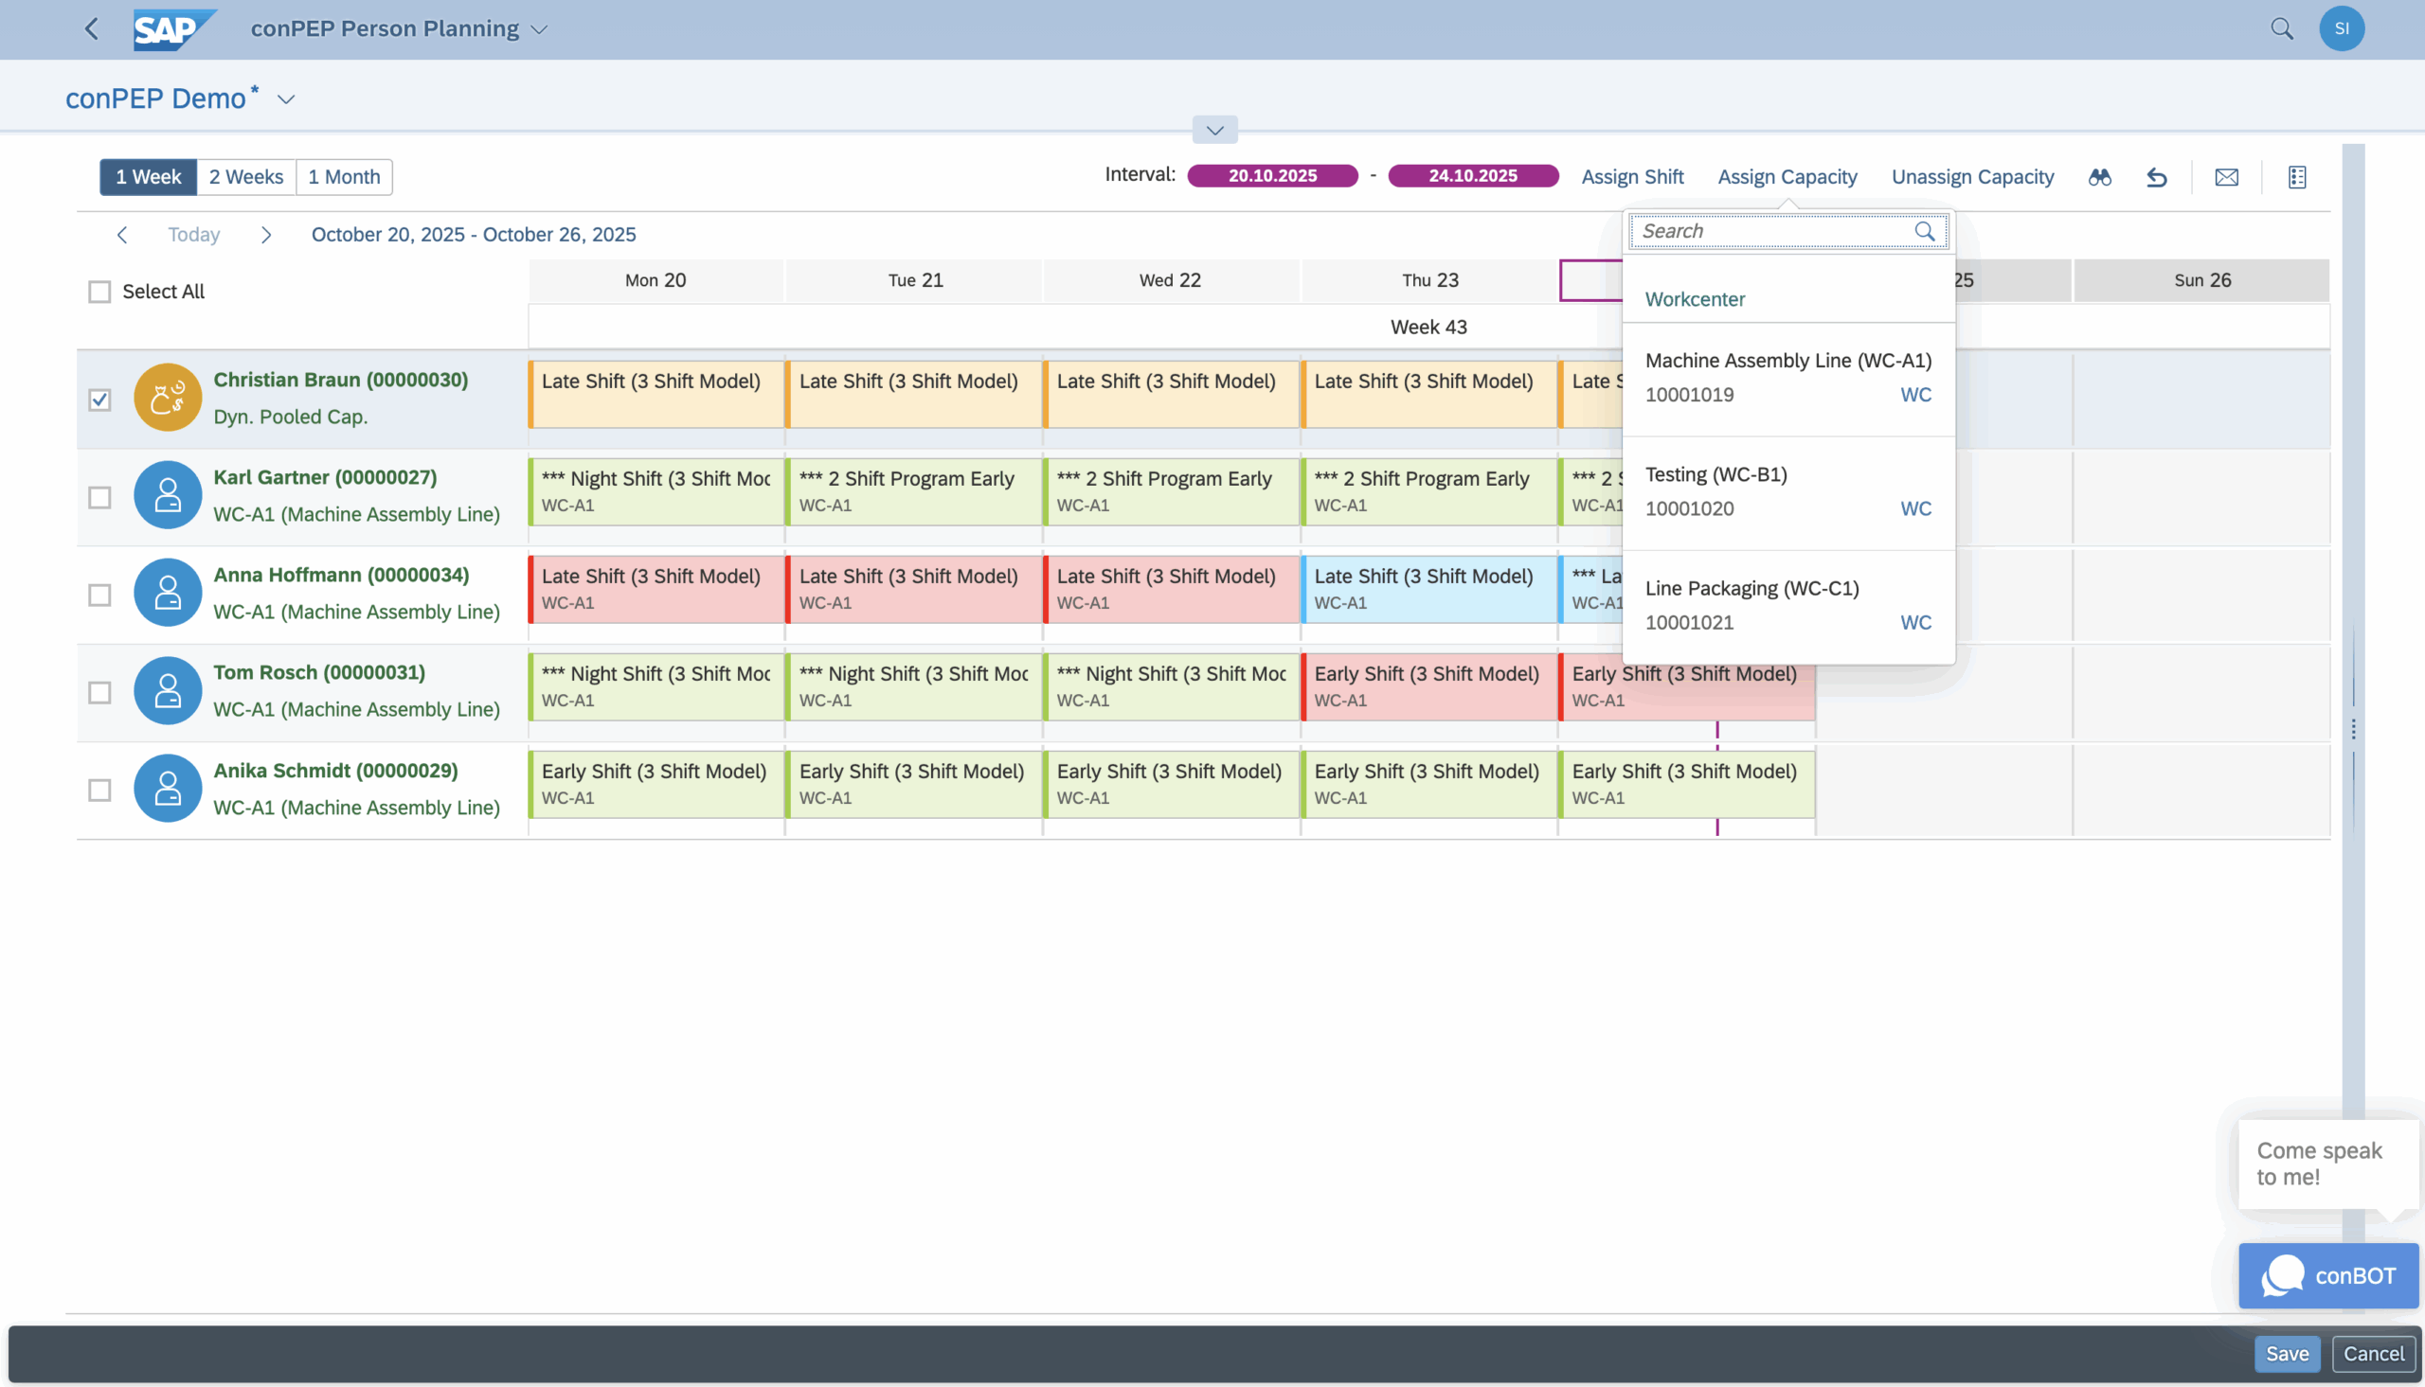Save the planning changes
Viewport: 2425px width, 1387px height.
point(2286,1354)
